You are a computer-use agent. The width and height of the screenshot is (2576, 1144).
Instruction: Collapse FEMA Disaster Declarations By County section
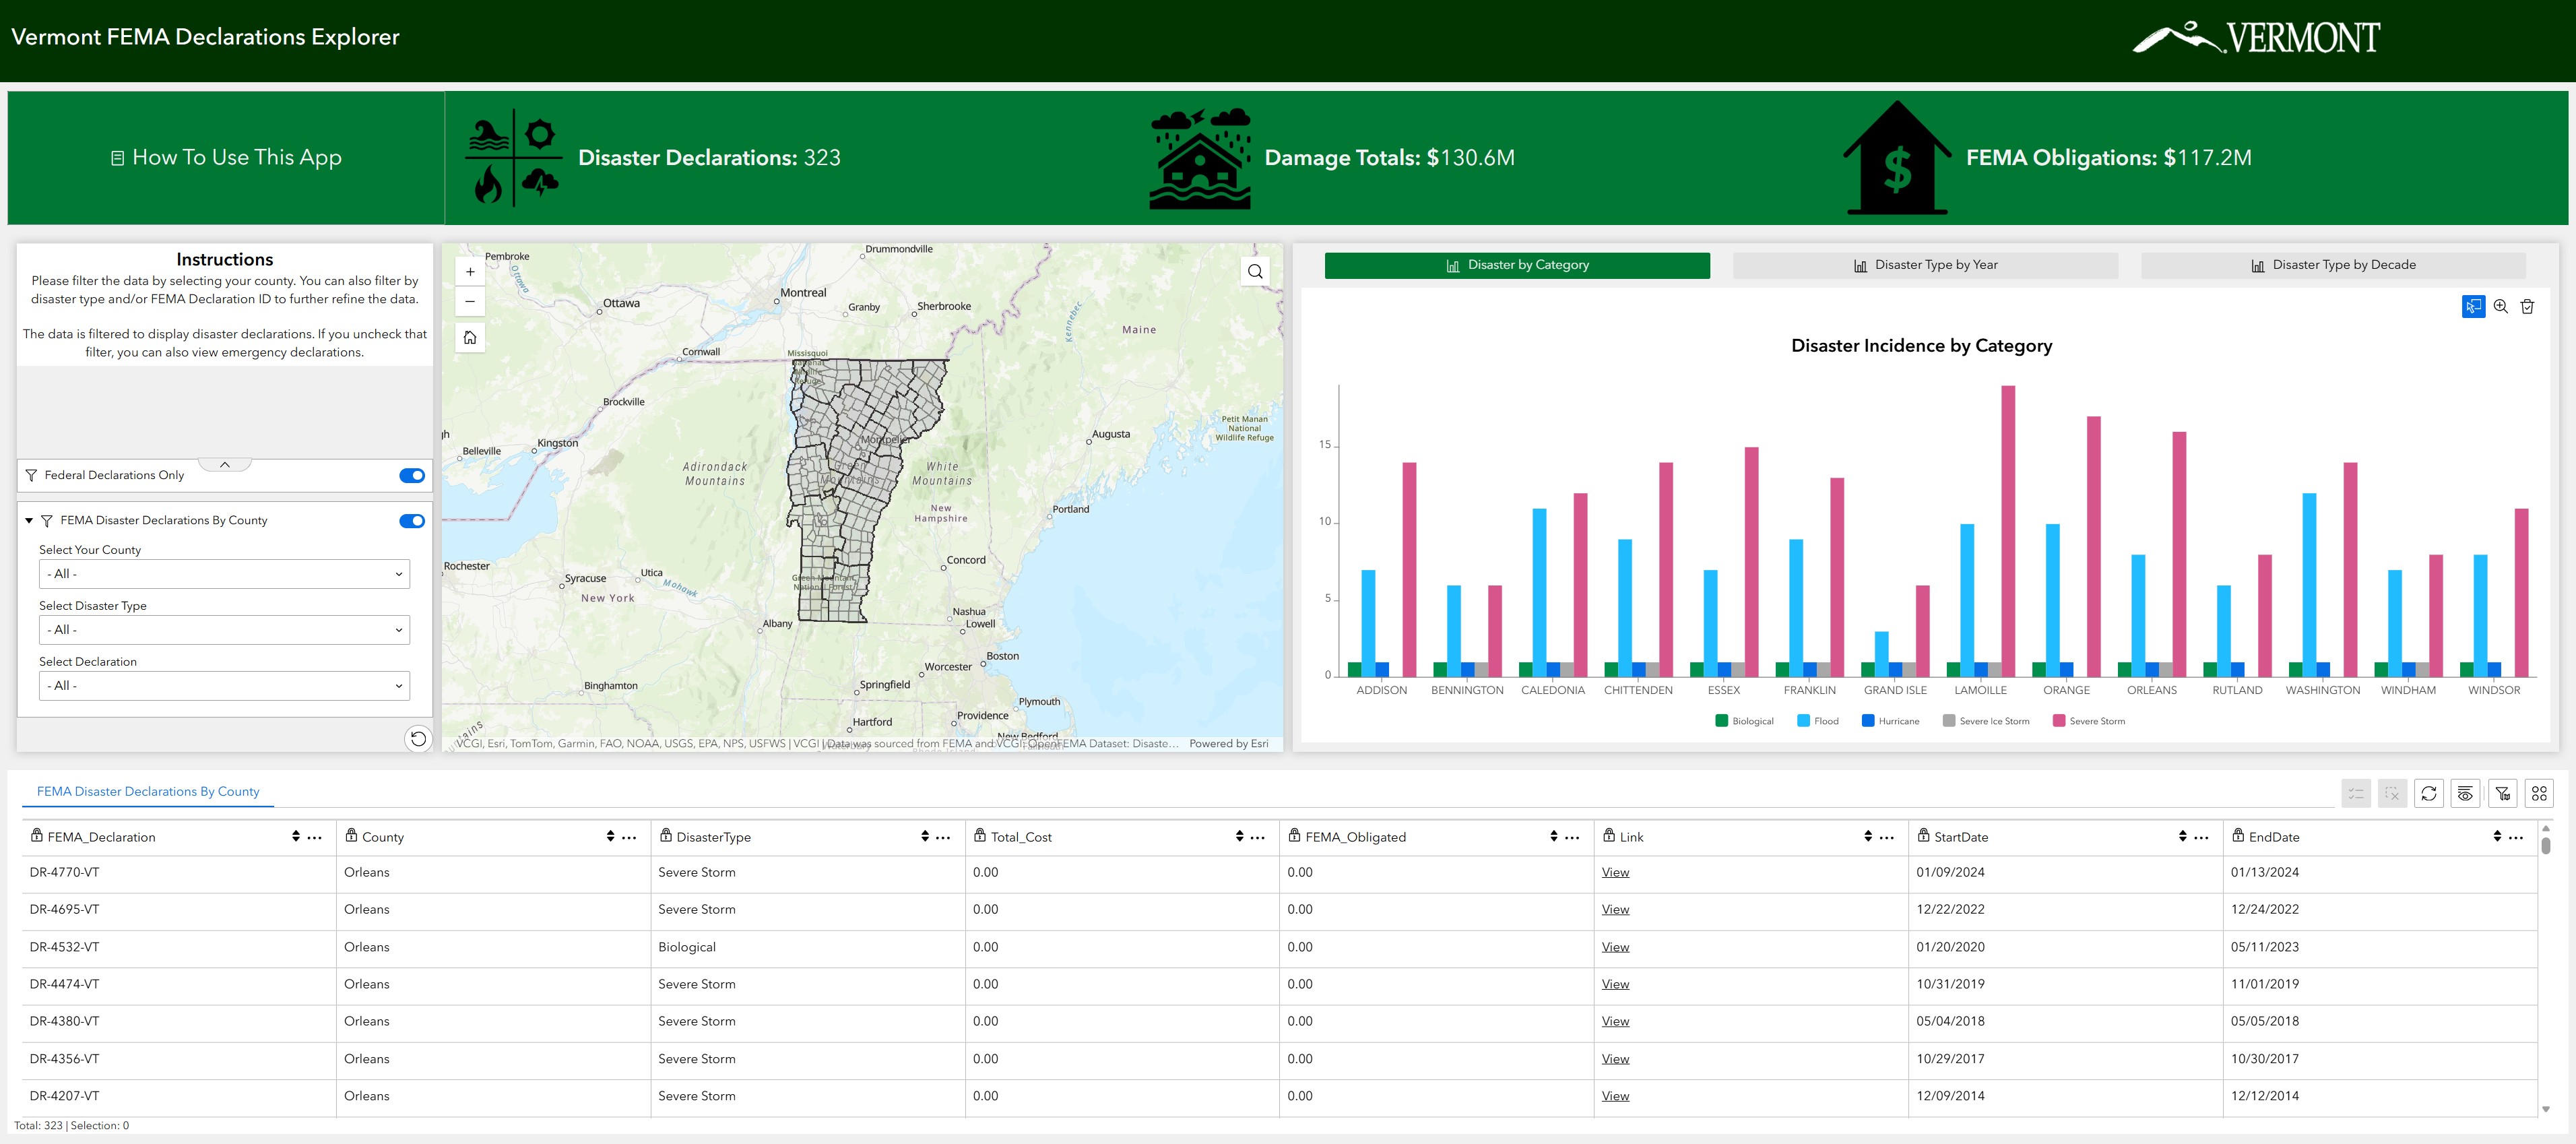(29, 521)
